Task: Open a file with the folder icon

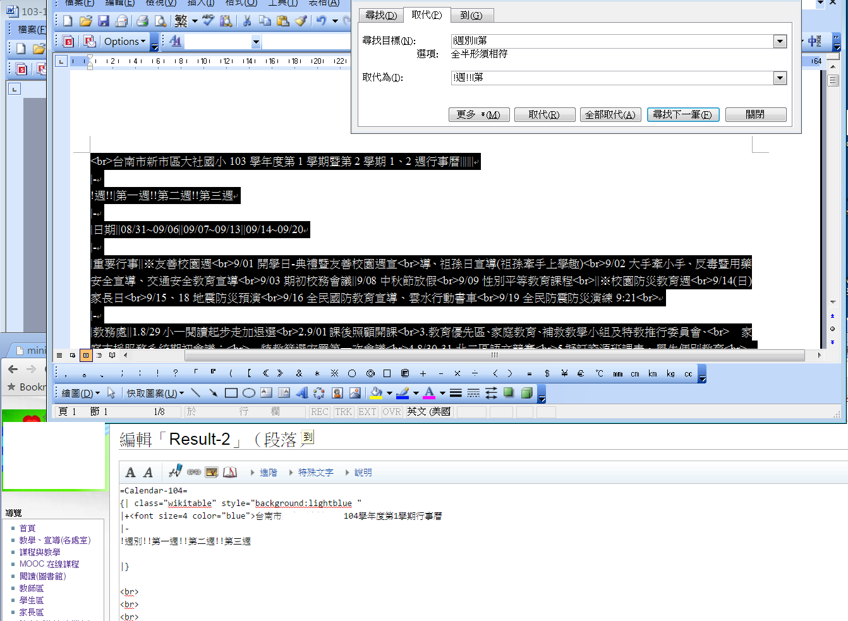Action: click(85, 21)
